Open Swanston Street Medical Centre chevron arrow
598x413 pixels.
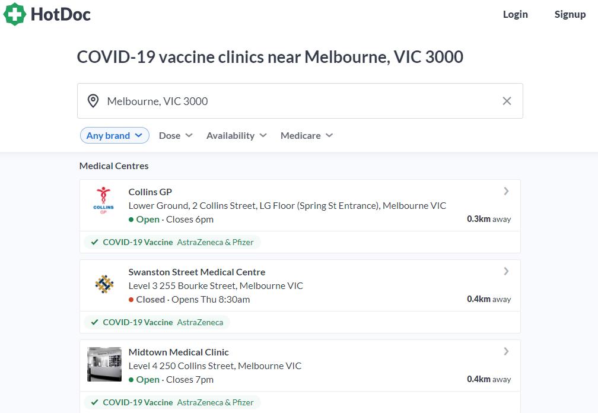click(x=506, y=271)
